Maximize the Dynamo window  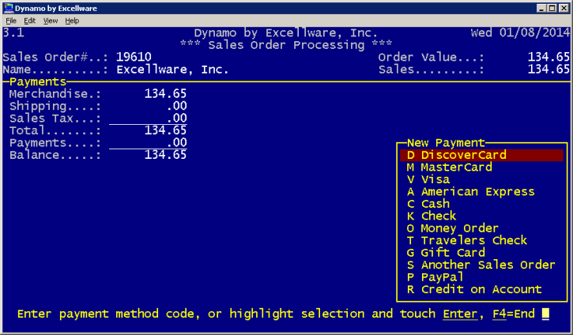pos(552,8)
